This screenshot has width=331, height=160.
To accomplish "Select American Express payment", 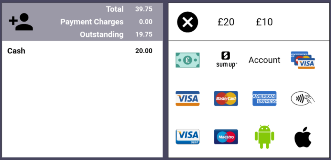I will point(264,98).
